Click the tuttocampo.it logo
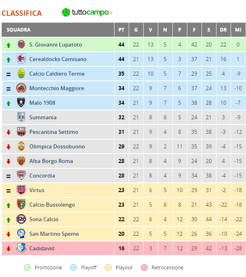246x277 pixels. coord(87,13)
